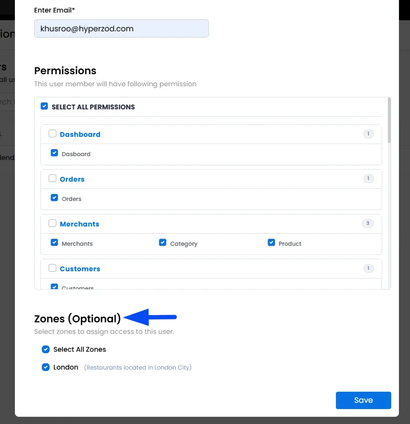Click the Orders group heading
The image size is (410, 424).
(x=72, y=179)
